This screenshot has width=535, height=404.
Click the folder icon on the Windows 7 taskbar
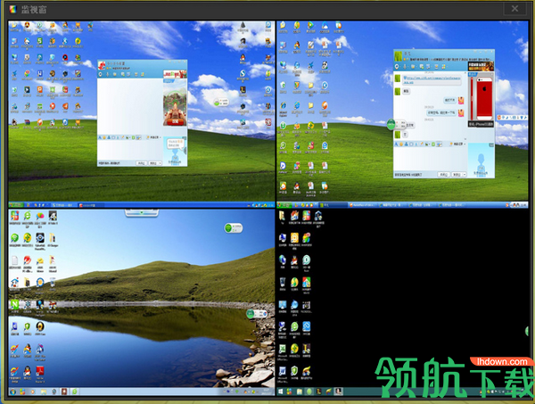(x=44, y=392)
